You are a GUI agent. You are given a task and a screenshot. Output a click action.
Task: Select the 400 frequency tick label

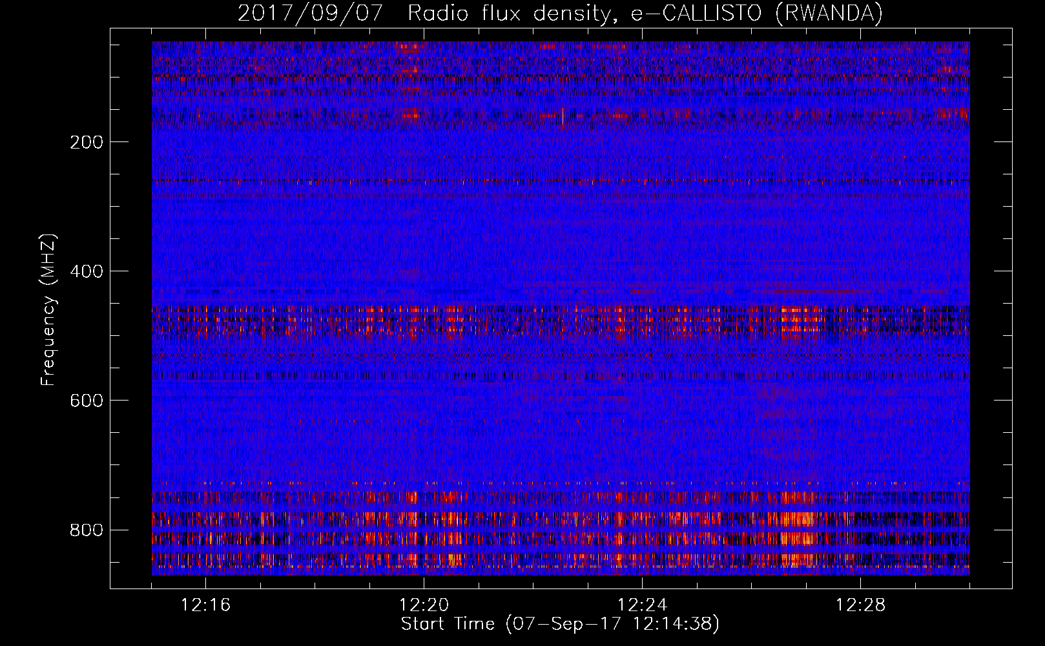[x=87, y=271]
